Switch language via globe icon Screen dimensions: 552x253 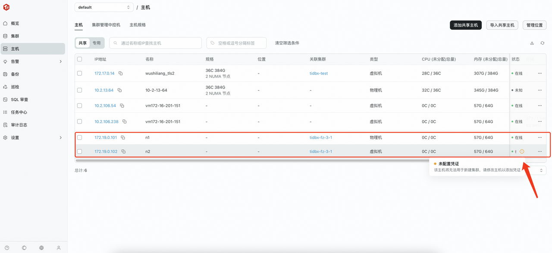point(41,247)
